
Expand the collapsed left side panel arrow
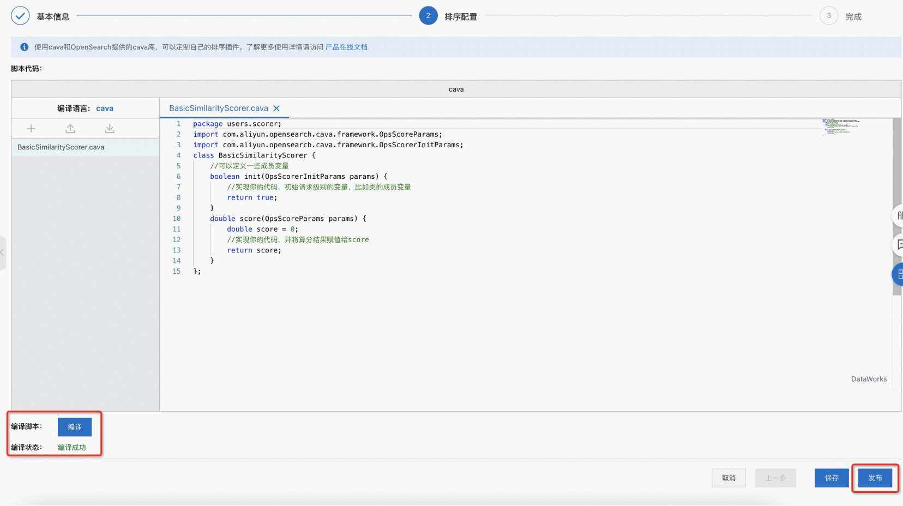point(3,252)
